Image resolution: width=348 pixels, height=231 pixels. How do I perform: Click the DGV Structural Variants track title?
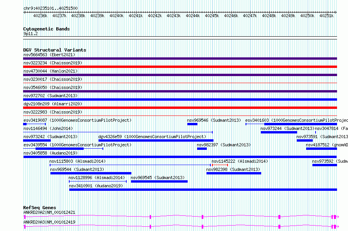click(55, 50)
